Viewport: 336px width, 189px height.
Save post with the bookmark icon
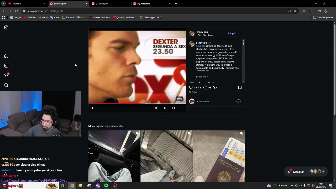(240, 87)
